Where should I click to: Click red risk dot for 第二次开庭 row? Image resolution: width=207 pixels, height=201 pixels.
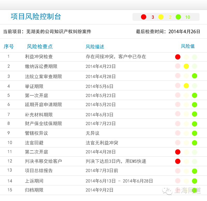click(x=178, y=152)
